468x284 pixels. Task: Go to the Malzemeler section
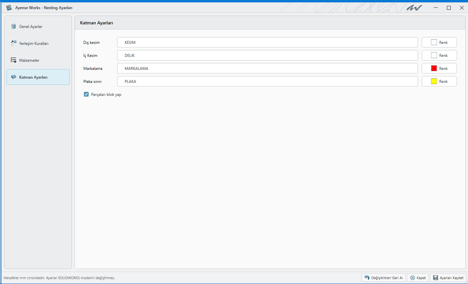[x=38, y=60]
